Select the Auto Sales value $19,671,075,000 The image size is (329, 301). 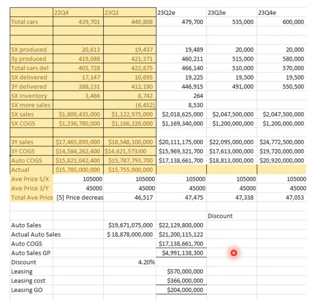coord(130,225)
